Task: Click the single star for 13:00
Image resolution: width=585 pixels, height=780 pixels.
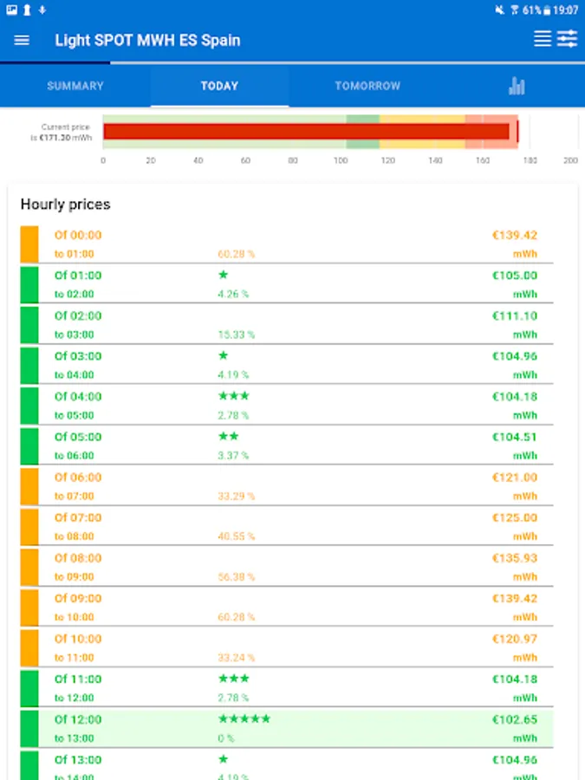Action: [x=224, y=759]
